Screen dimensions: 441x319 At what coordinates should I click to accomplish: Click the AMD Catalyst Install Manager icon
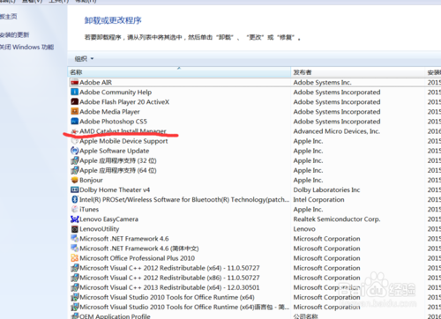tap(75, 131)
